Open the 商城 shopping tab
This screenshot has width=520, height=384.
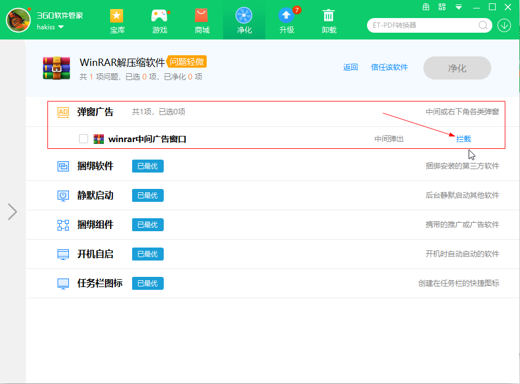[202, 21]
